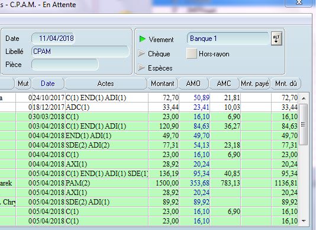This screenshot has width=316, height=230.
Task: Select the C(1) END(1) ADI(1) SDE(1) row
Action: pyautogui.click(x=149, y=174)
